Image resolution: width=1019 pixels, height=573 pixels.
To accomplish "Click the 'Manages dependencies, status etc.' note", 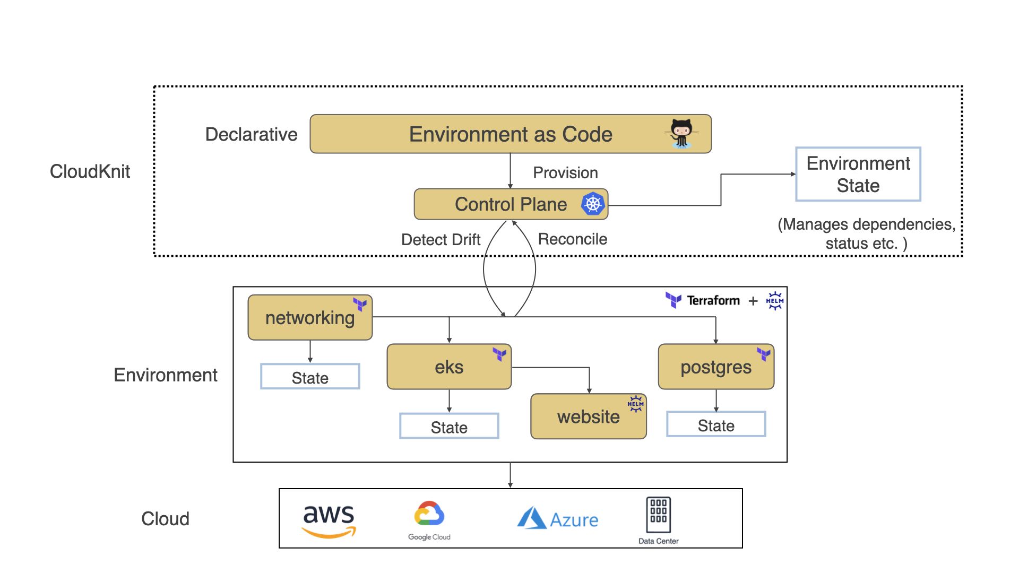I will coord(866,234).
